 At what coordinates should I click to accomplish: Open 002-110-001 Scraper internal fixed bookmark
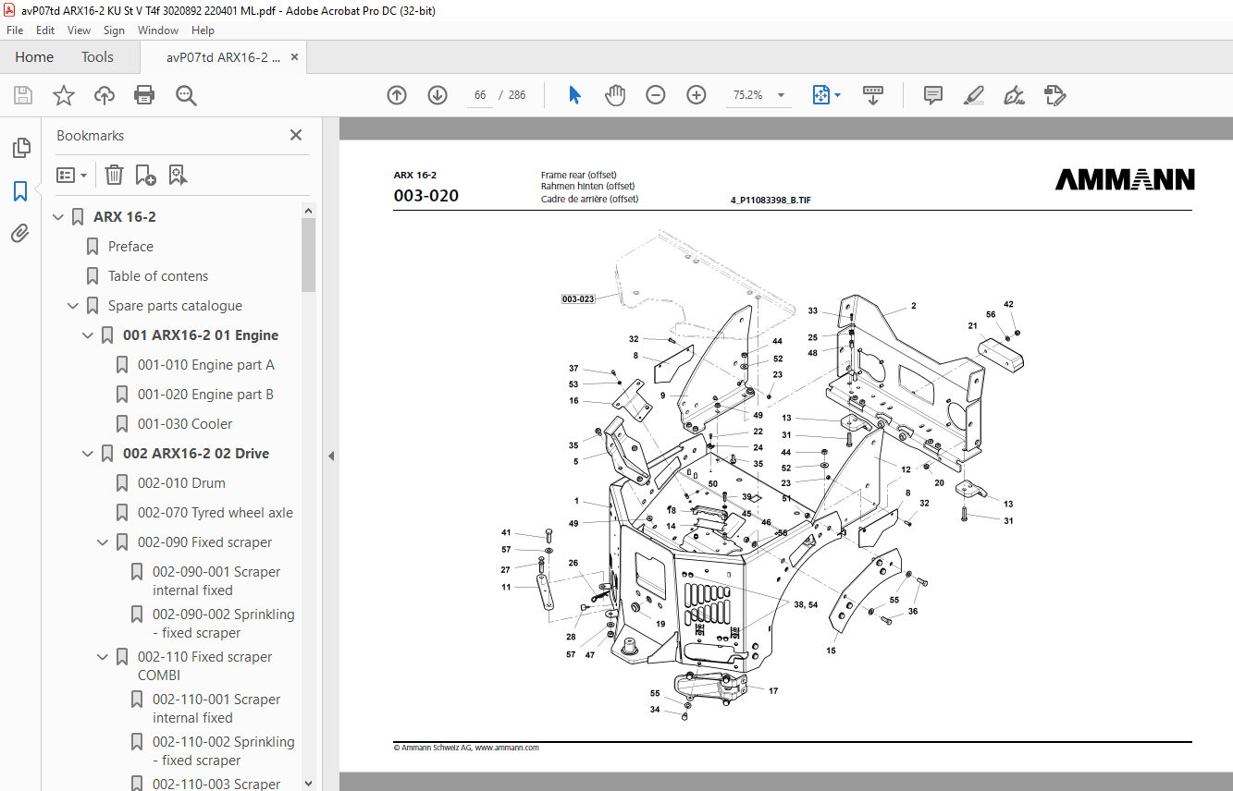pyautogui.click(x=216, y=709)
